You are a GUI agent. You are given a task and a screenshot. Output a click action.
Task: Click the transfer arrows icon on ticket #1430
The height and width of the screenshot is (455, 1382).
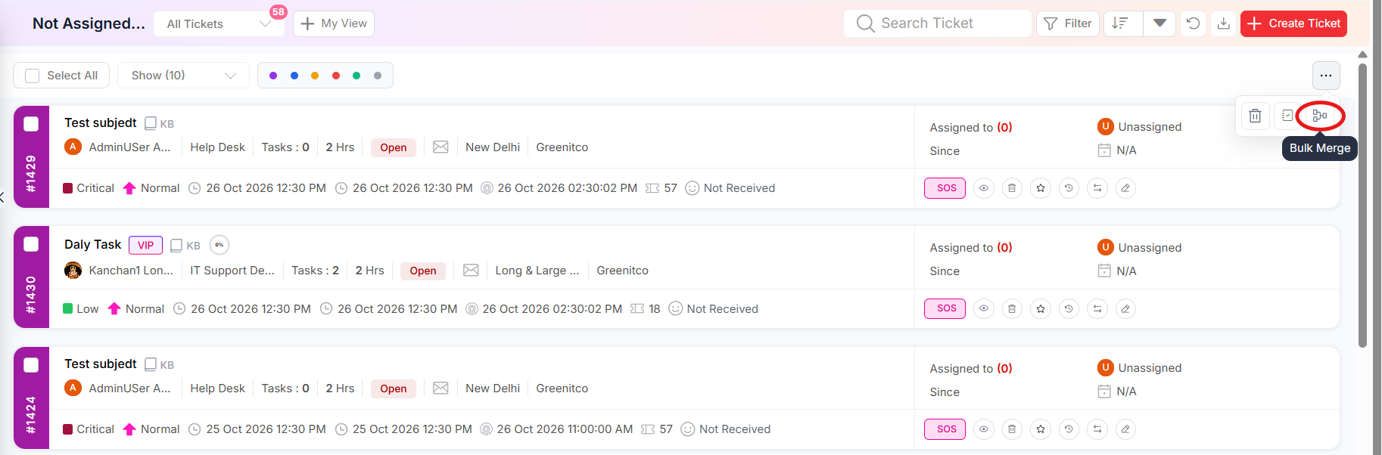[x=1097, y=308]
